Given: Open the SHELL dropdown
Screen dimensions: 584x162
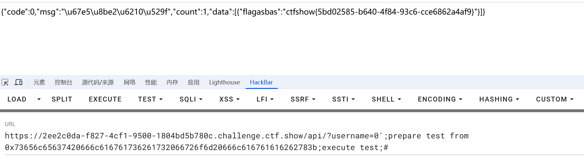Looking at the screenshot, I should (386, 99).
